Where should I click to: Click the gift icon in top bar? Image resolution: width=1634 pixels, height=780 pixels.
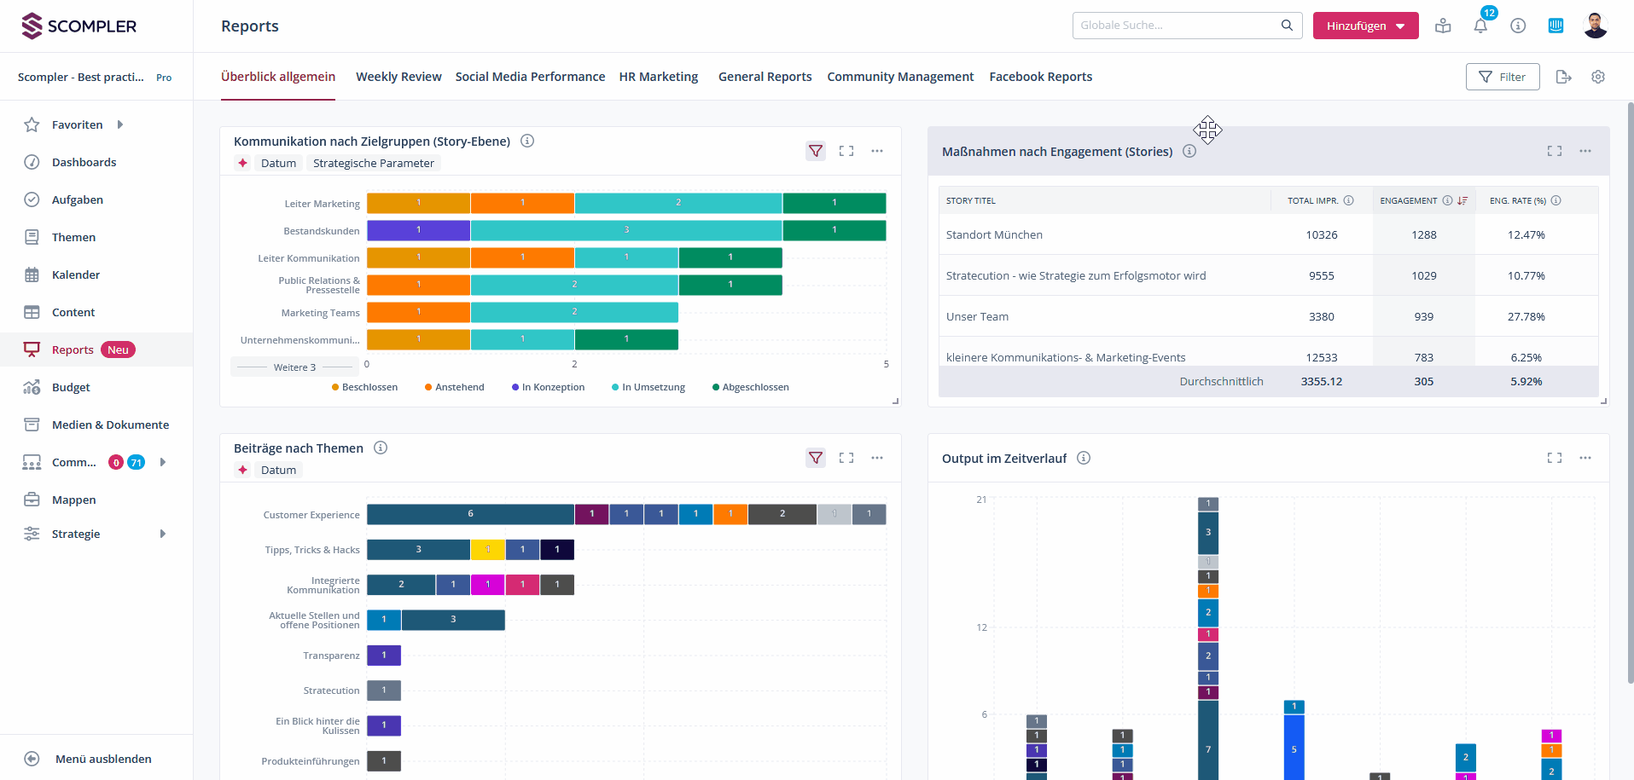coord(1443,26)
